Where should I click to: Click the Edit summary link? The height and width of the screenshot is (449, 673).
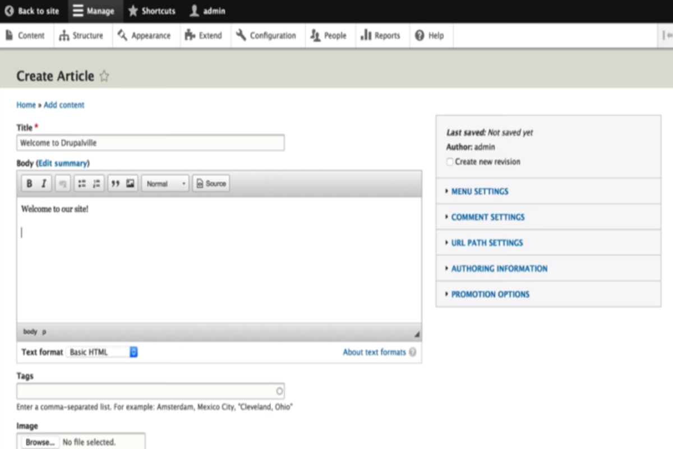63,163
